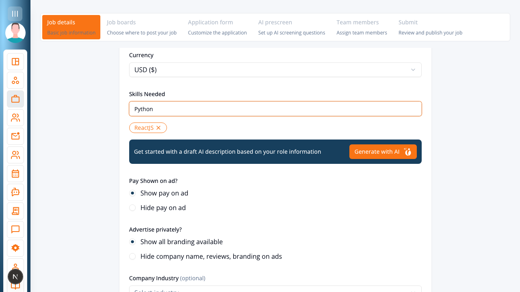Click the round black N badge
520x292 pixels.
[15, 277]
